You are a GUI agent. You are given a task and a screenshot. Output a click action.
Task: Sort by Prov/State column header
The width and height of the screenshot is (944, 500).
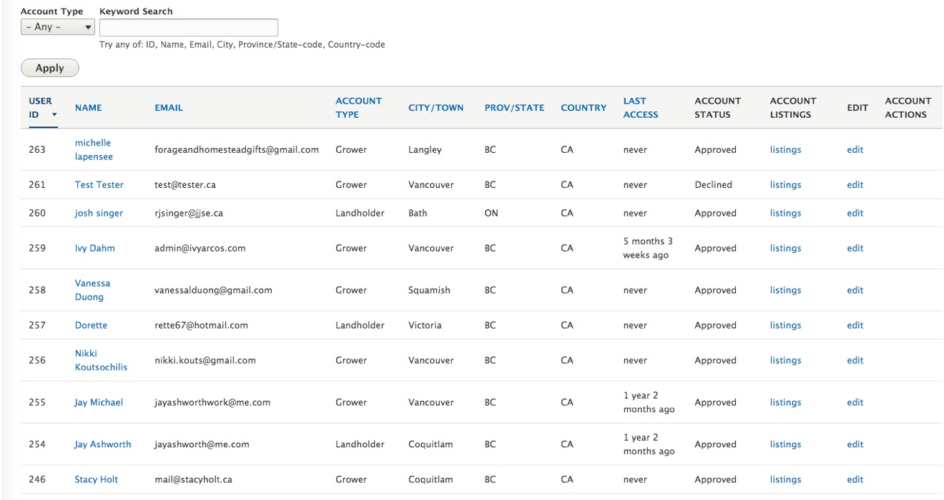514,108
